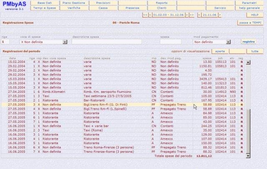
Task: Switch to Tempi e Spese section
Action: [45, 8]
